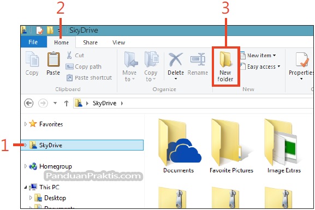
Task: Select the Image Extras folder
Action: coord(284,146)
